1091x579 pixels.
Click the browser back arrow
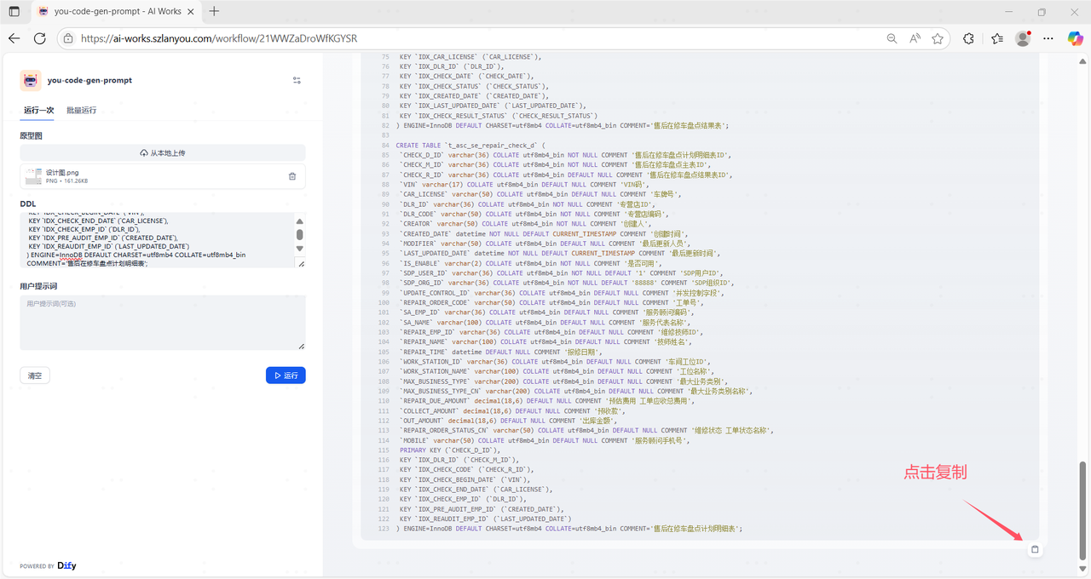14,38
